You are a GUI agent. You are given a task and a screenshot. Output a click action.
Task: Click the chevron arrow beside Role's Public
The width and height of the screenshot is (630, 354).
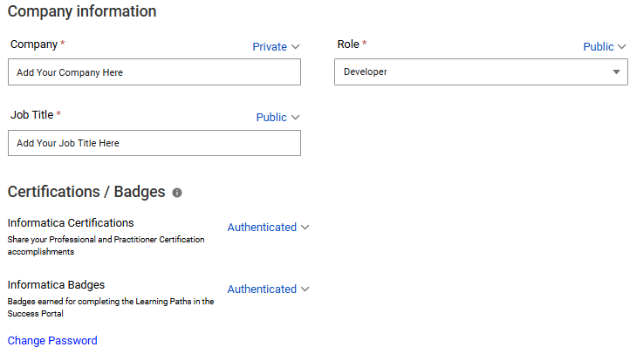tap(622, 47)
